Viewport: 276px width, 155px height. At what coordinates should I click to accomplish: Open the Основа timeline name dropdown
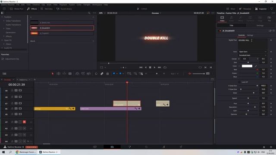(156, 13)
